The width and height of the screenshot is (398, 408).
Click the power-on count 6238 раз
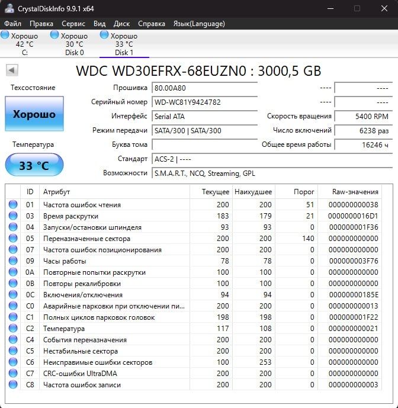(364, 130)
